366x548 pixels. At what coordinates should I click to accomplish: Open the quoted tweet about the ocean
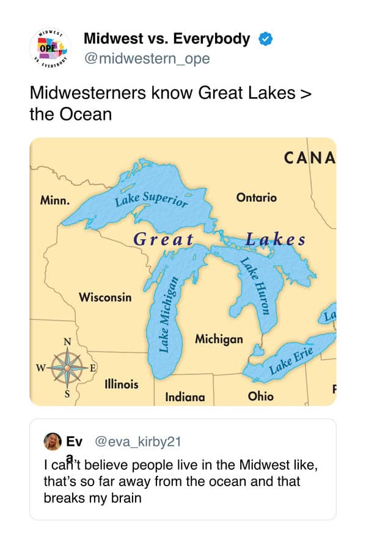(x=183, y=469)
